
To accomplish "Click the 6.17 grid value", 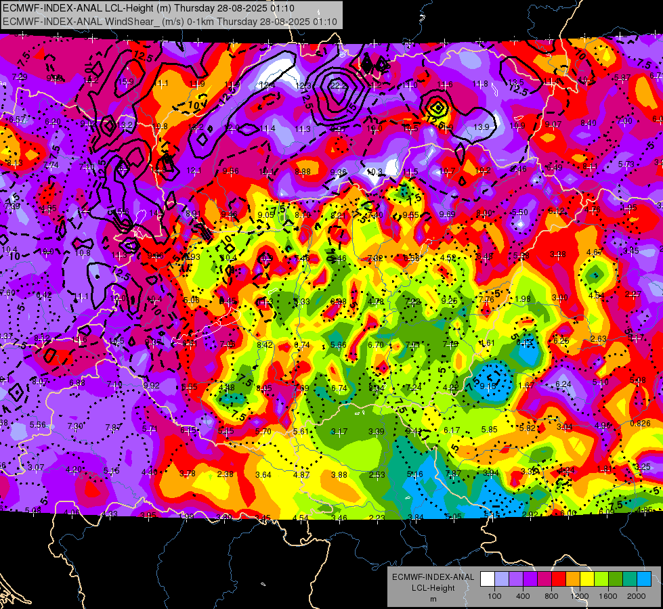I will [x=452, y=430].
